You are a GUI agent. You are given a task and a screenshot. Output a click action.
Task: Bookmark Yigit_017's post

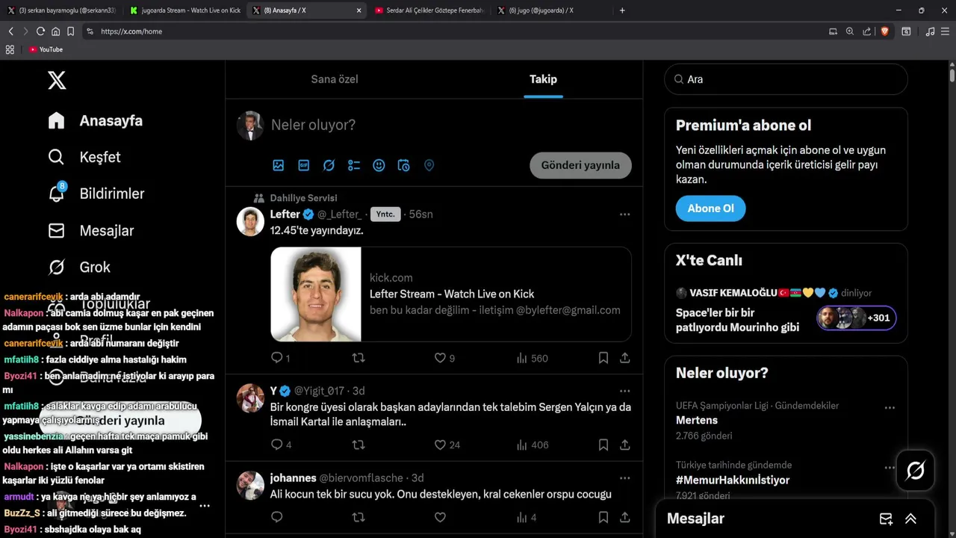click(x=603, y=445)
